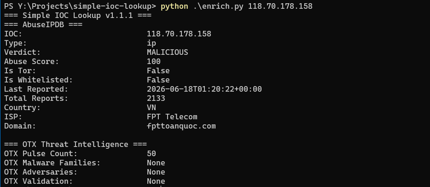Click the OTX Pulse Count value 50
430x187 pixels.
click(151, 153)
